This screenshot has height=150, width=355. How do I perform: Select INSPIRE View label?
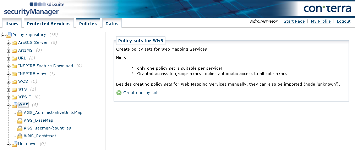pyautogui.click(x=32, y=74)
